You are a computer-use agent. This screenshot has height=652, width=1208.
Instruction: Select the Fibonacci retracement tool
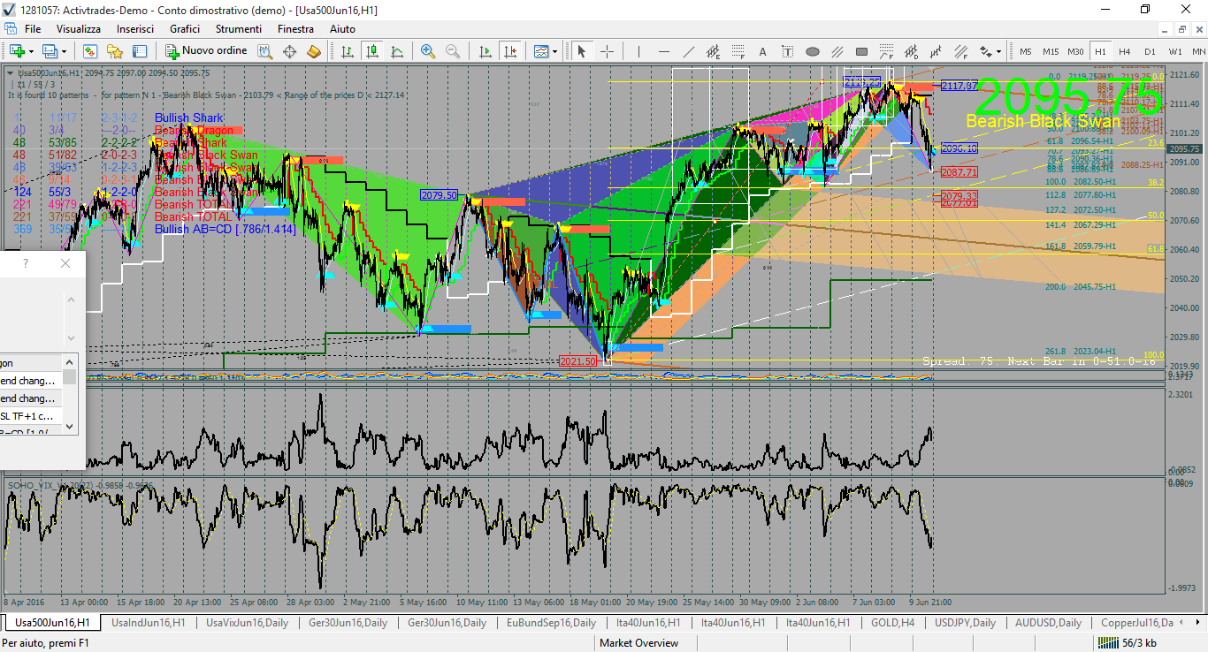(x=738, y=51)
